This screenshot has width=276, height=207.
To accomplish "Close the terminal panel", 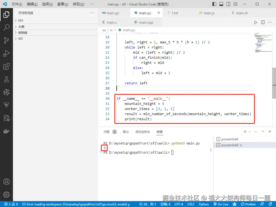I will click(x=270, y=132).
